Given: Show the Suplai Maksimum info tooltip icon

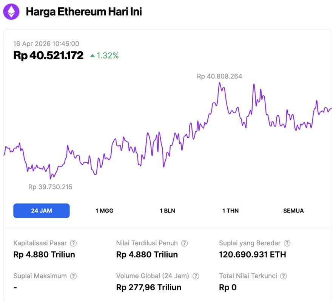Looking at the screenshot, I should pyautogui.click(x=74, y=276).
